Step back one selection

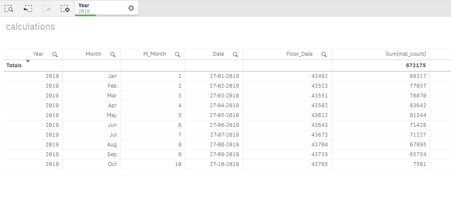(x=28, y=9)
